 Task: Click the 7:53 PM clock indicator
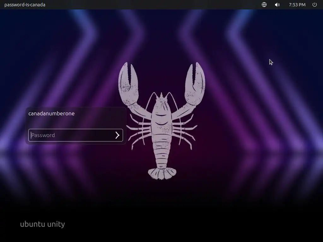coord(297,4)
